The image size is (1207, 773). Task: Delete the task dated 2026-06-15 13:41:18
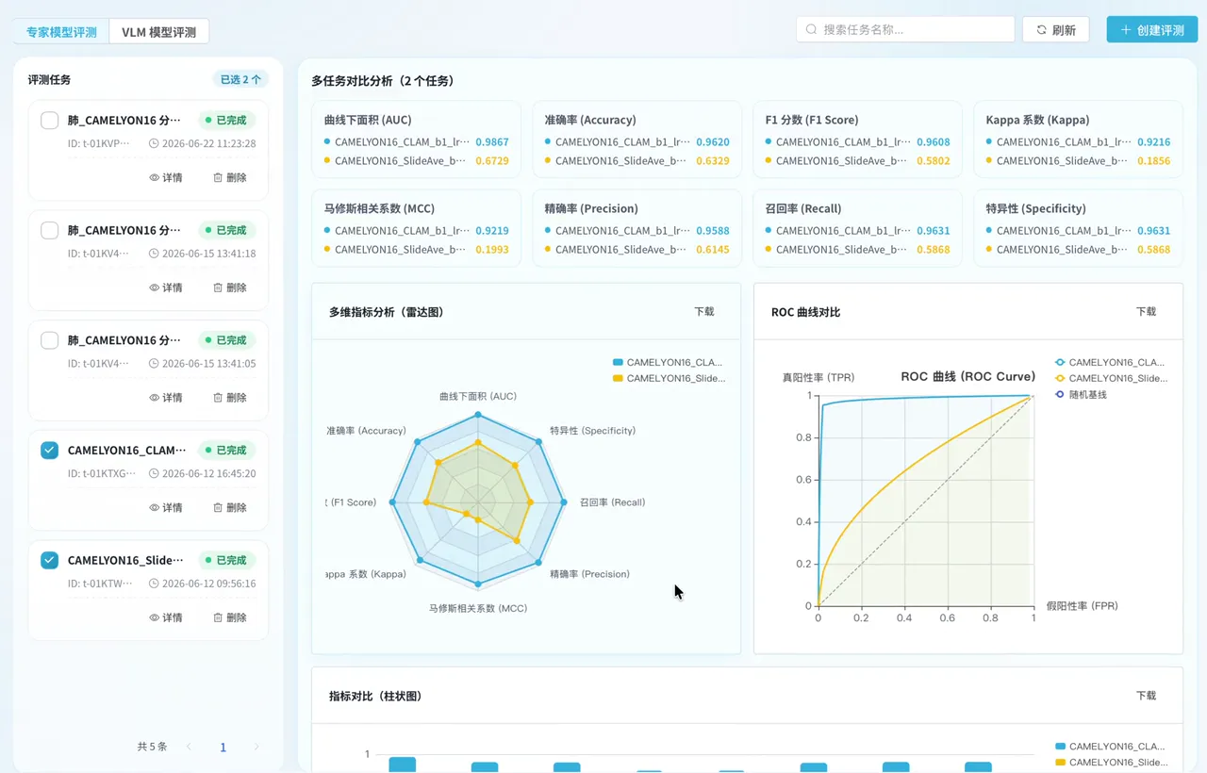tap(230, 288)
